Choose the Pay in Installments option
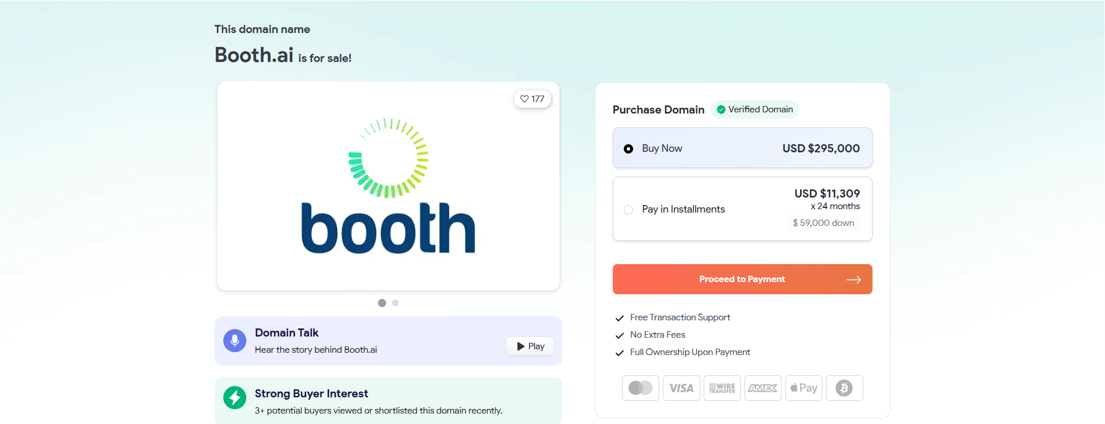1105x424 pixels. [x=628, y=210]
